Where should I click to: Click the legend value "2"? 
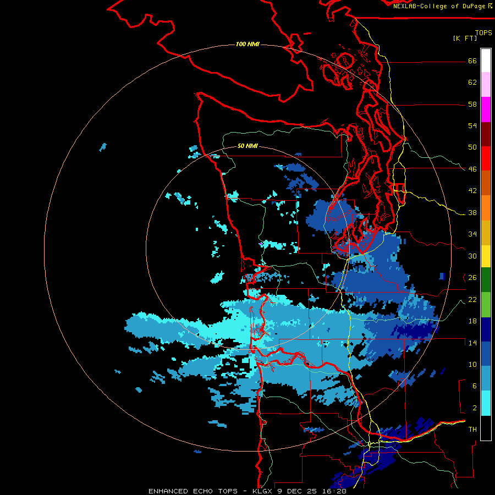point(475,408)
